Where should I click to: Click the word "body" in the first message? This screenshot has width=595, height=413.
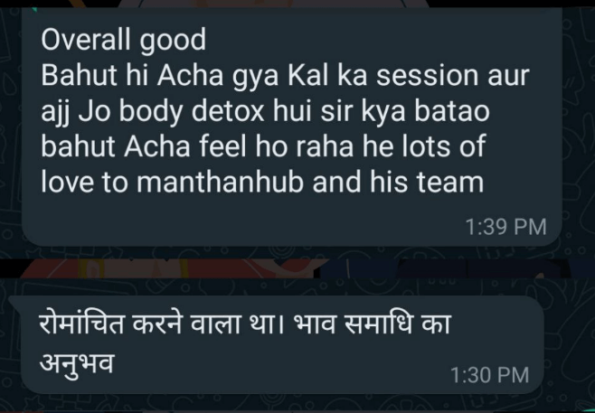click(x=152, y=112)
